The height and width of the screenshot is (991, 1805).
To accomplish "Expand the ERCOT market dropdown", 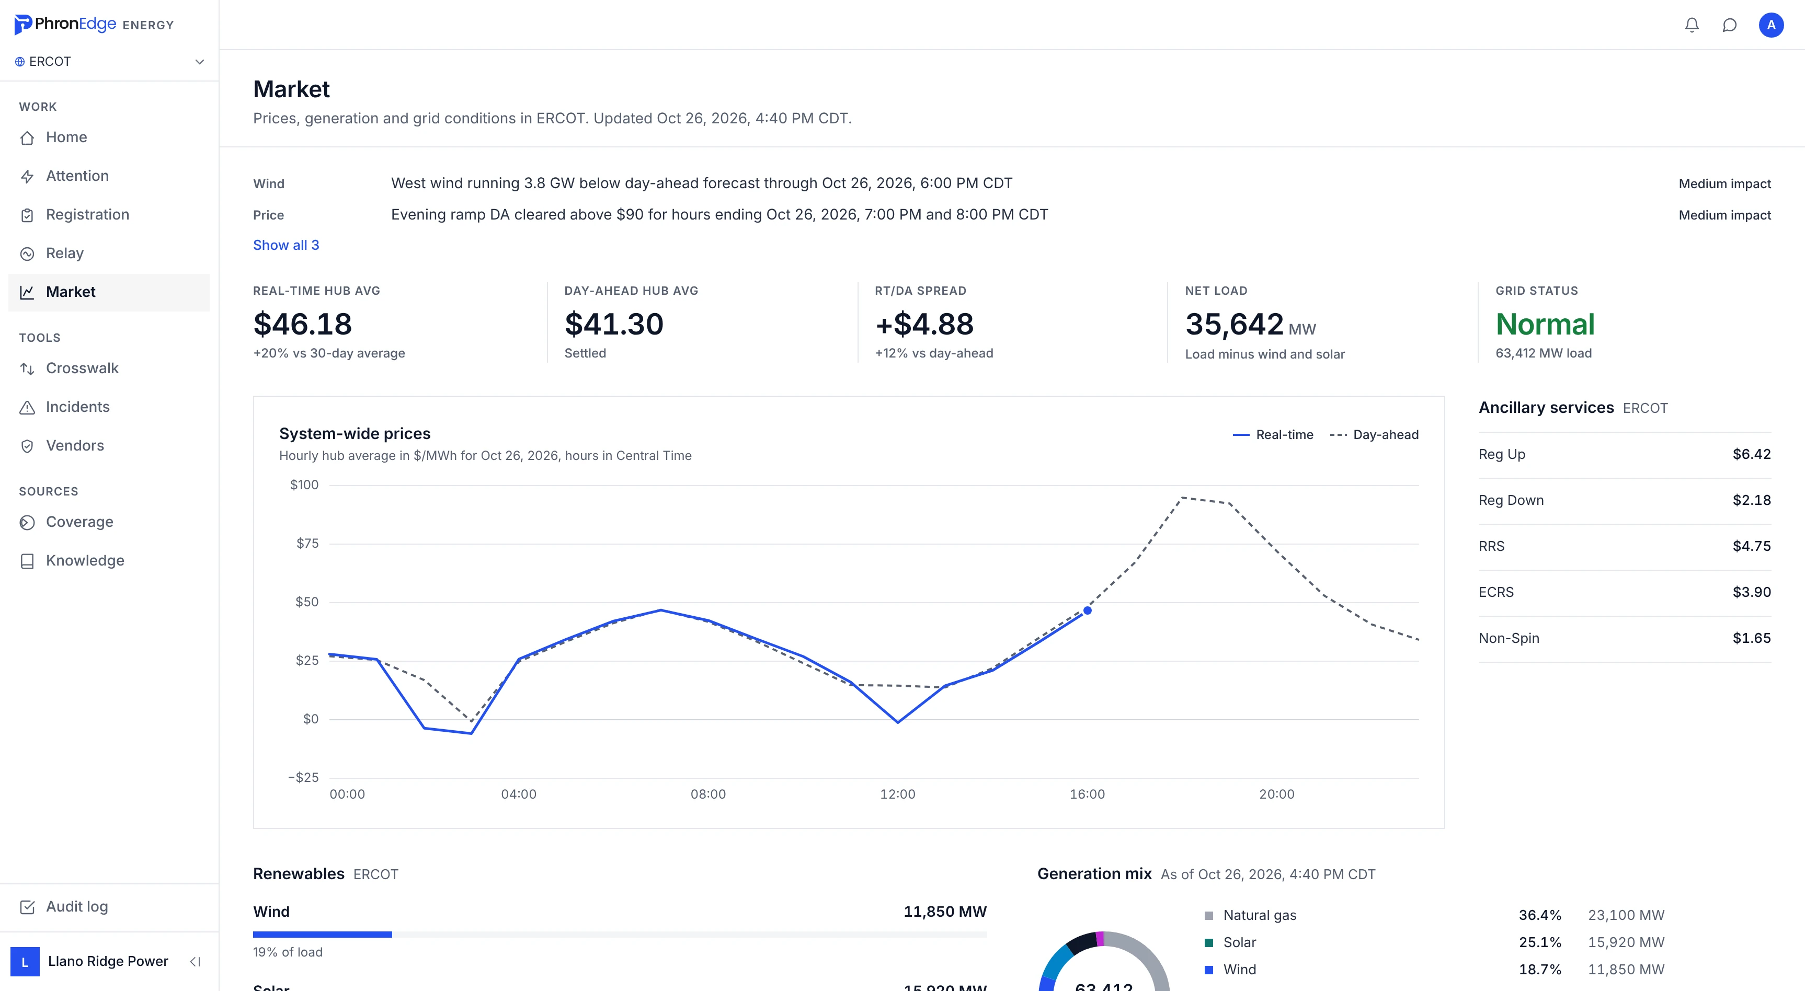I will (109, 62).
